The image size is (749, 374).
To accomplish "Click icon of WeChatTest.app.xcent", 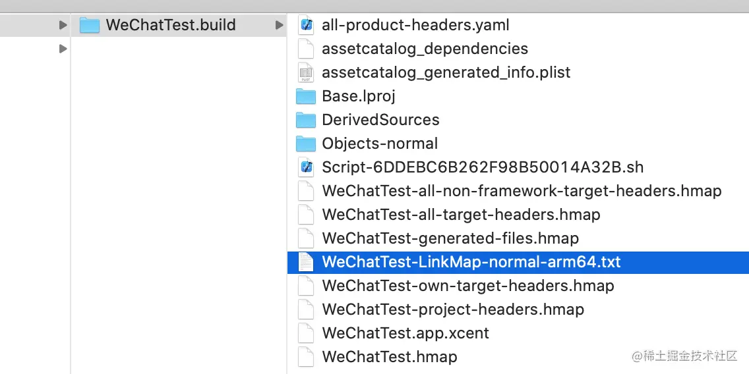I will coord(306,333).
